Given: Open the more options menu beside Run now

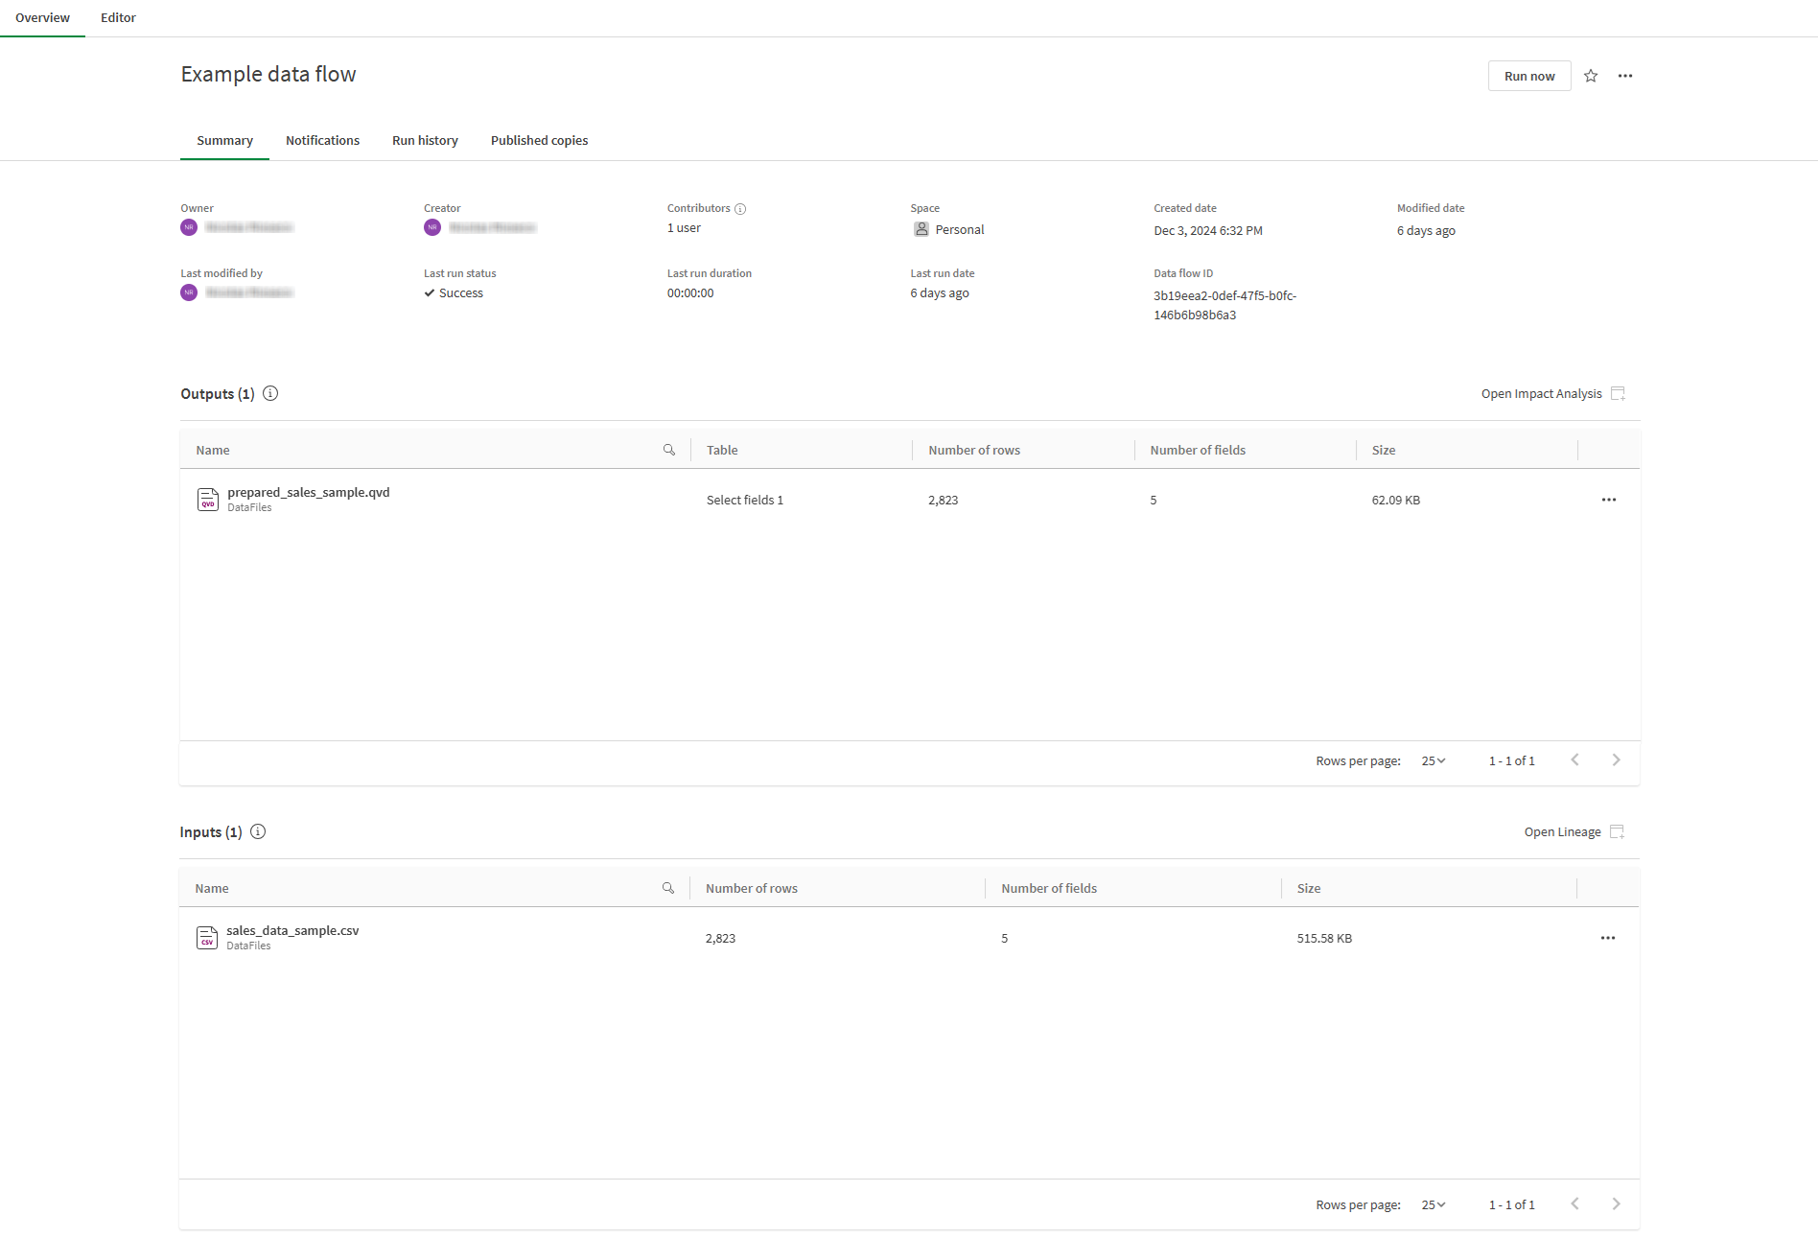Looking at the screenshot, I should pos(1625,76).
